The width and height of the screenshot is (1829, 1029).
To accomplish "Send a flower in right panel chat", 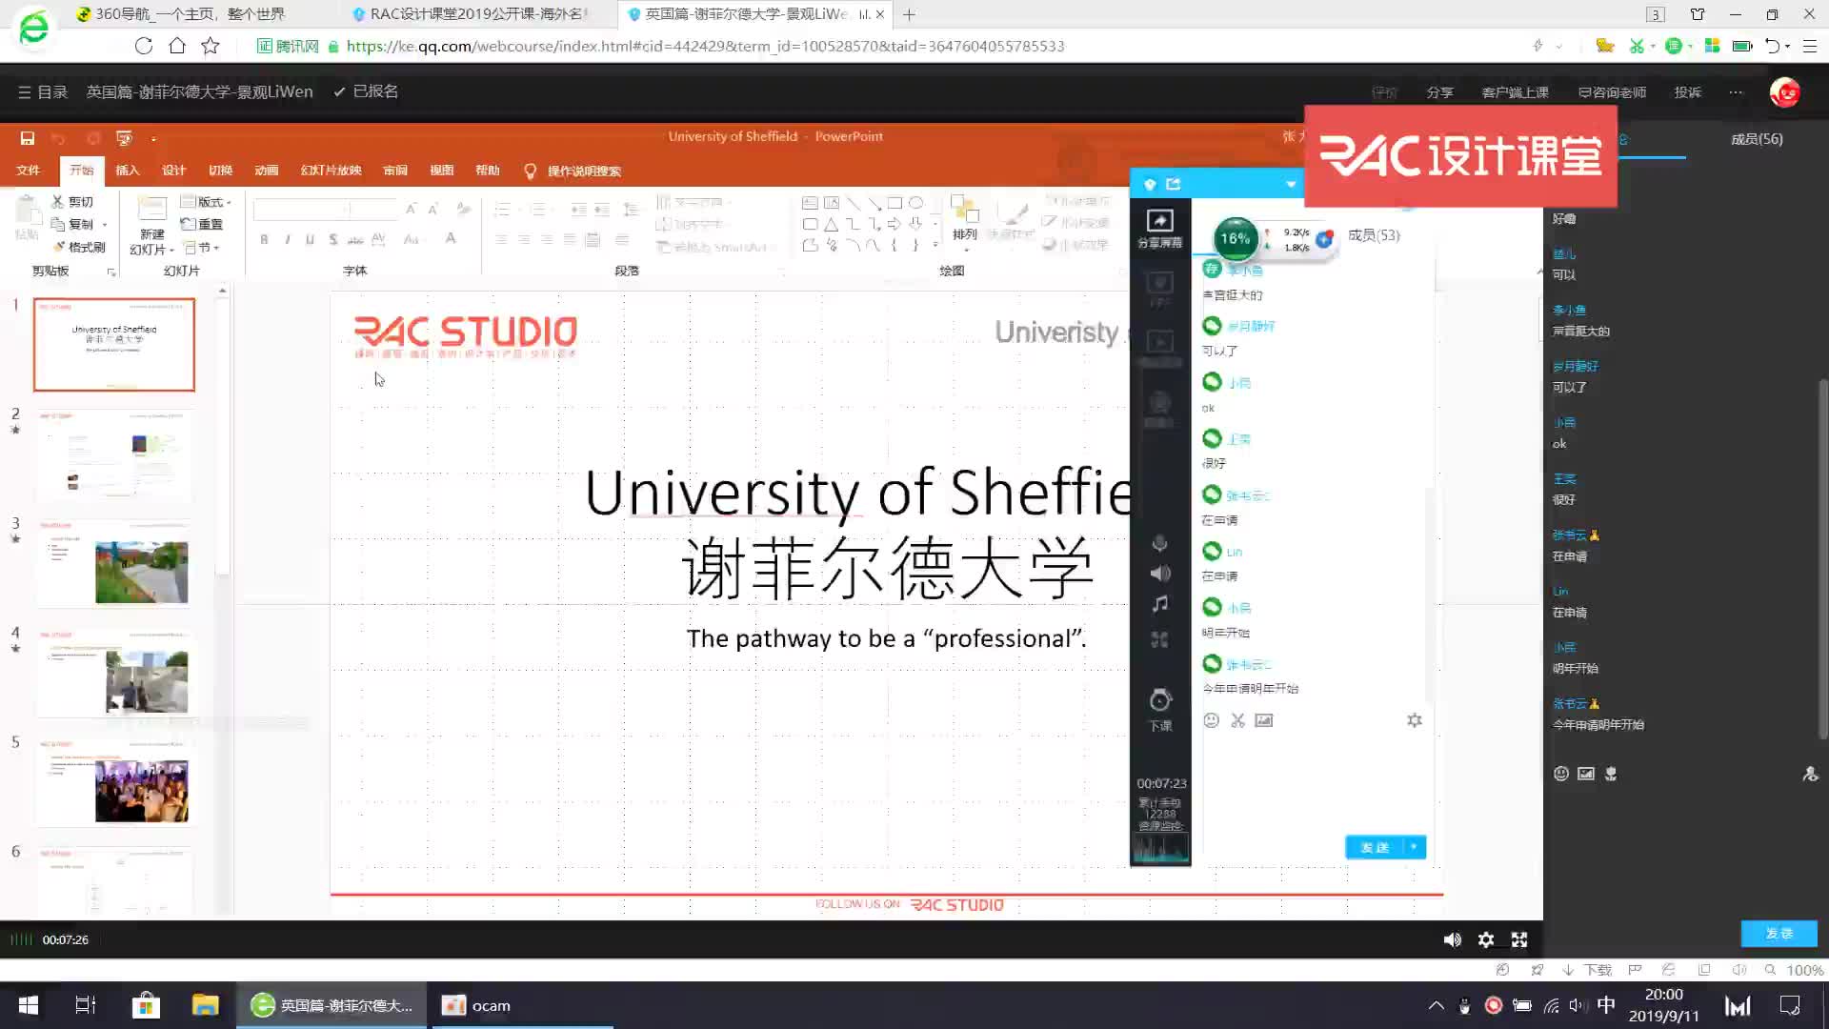I will click(1611, 774).
